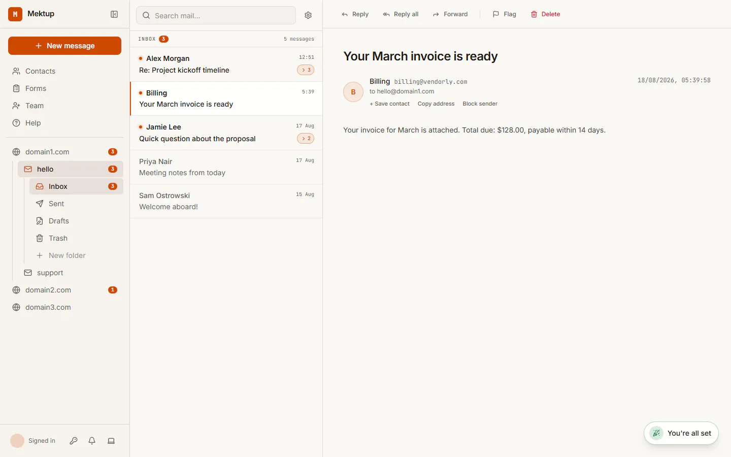Open Help

pos(64,123)
